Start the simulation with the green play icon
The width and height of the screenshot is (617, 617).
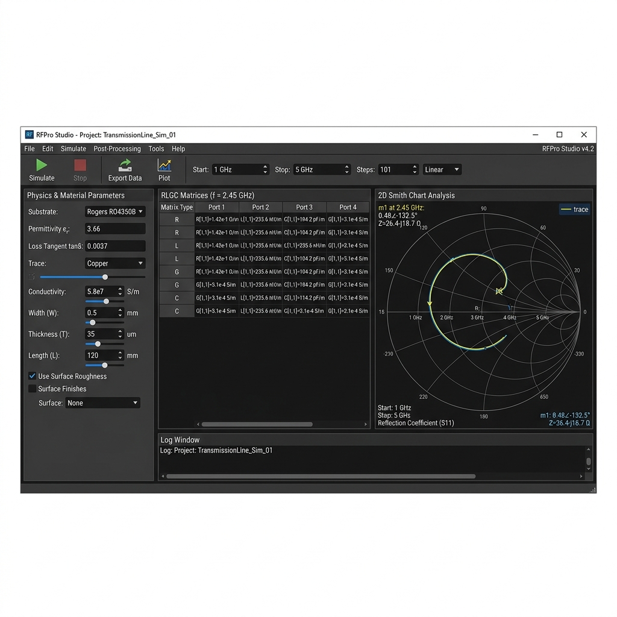pos(42,165)
